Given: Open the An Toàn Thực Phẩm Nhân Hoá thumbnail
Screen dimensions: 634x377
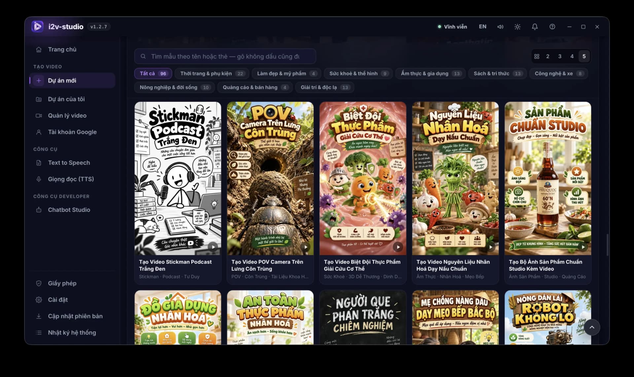Looking at the screenshot, I should pos(270,317).
